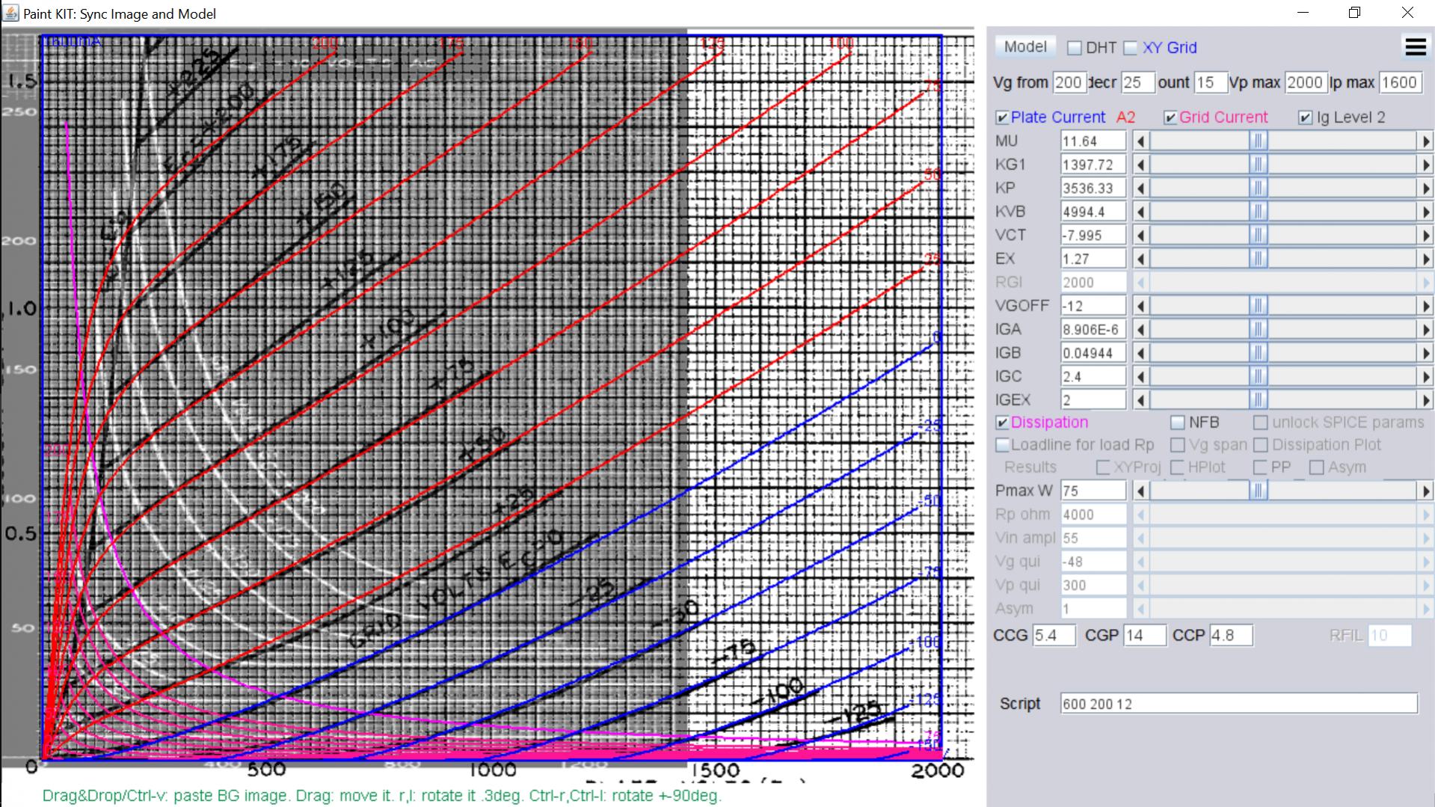1435x807 pixels.
Task: Click the KG1 value field
Action: click(x=1093, y=165)
